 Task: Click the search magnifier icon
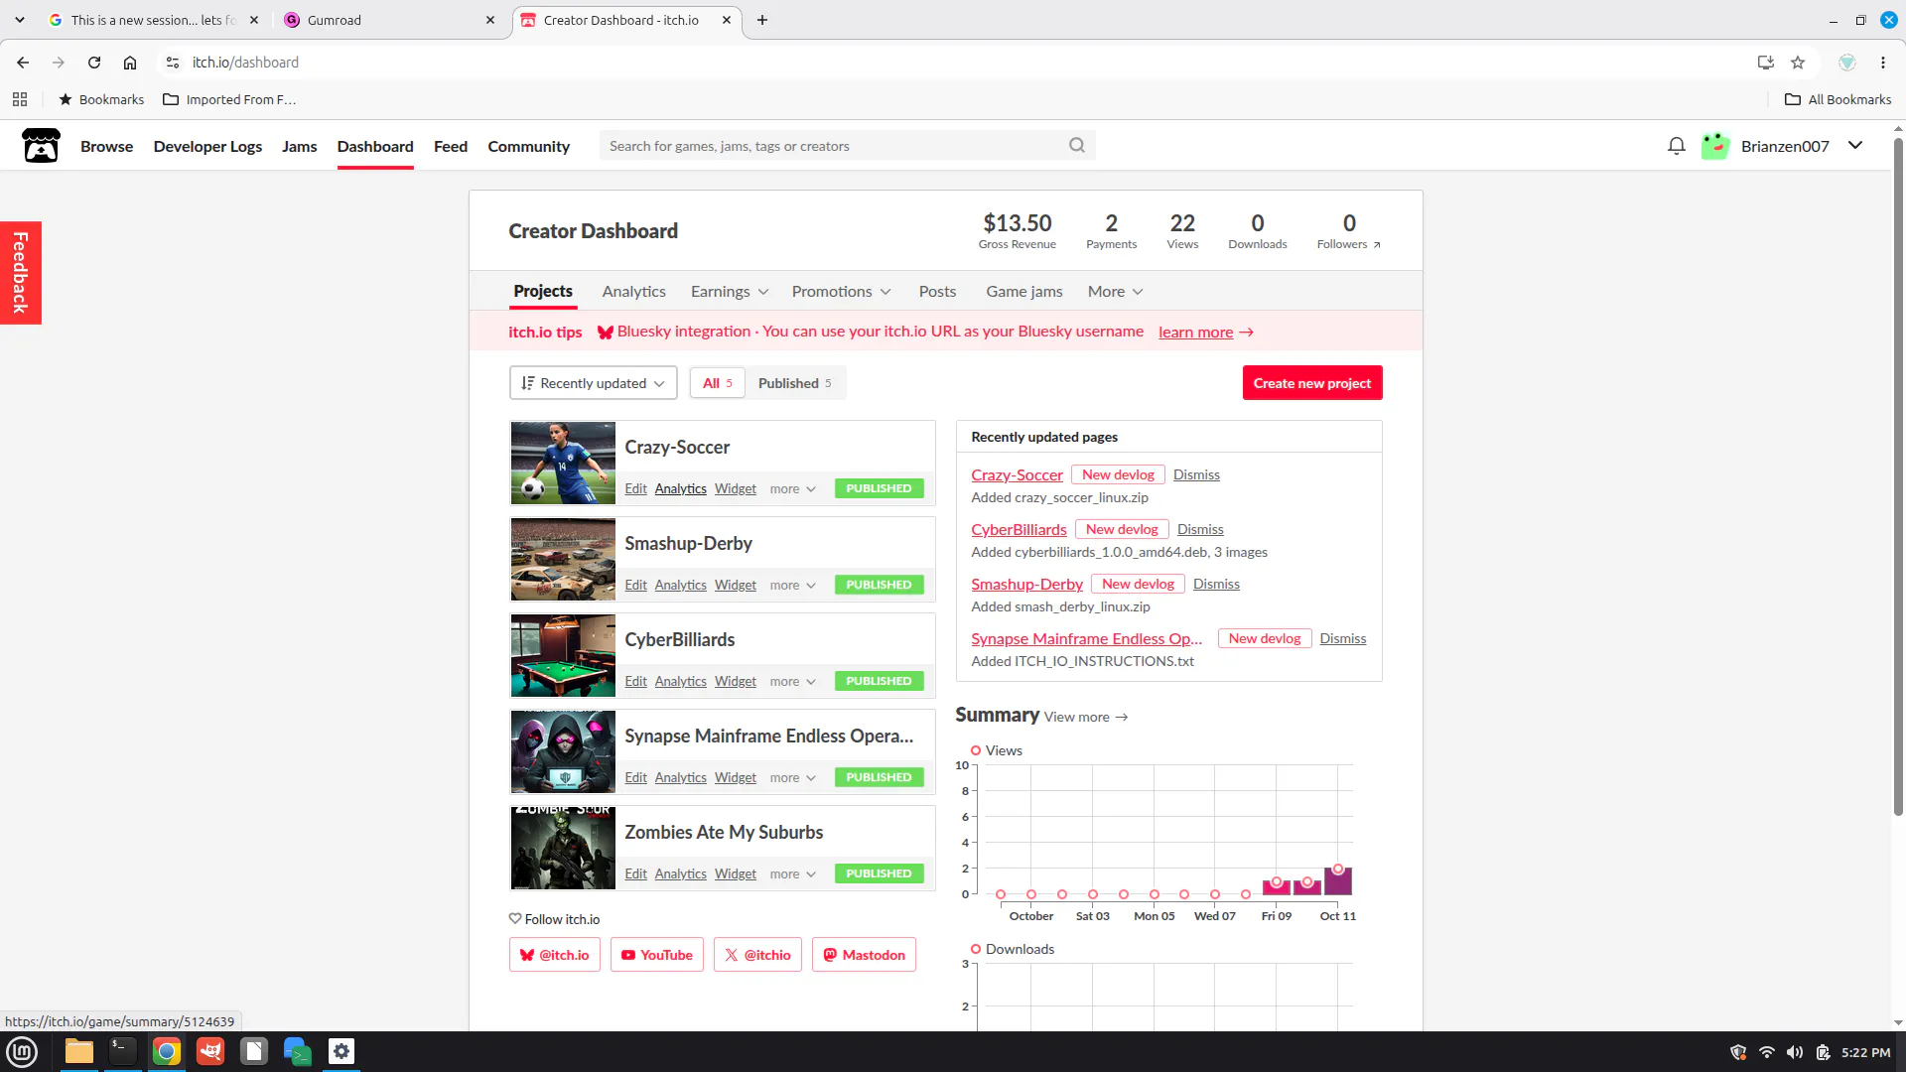click(x=1077, y=146)
